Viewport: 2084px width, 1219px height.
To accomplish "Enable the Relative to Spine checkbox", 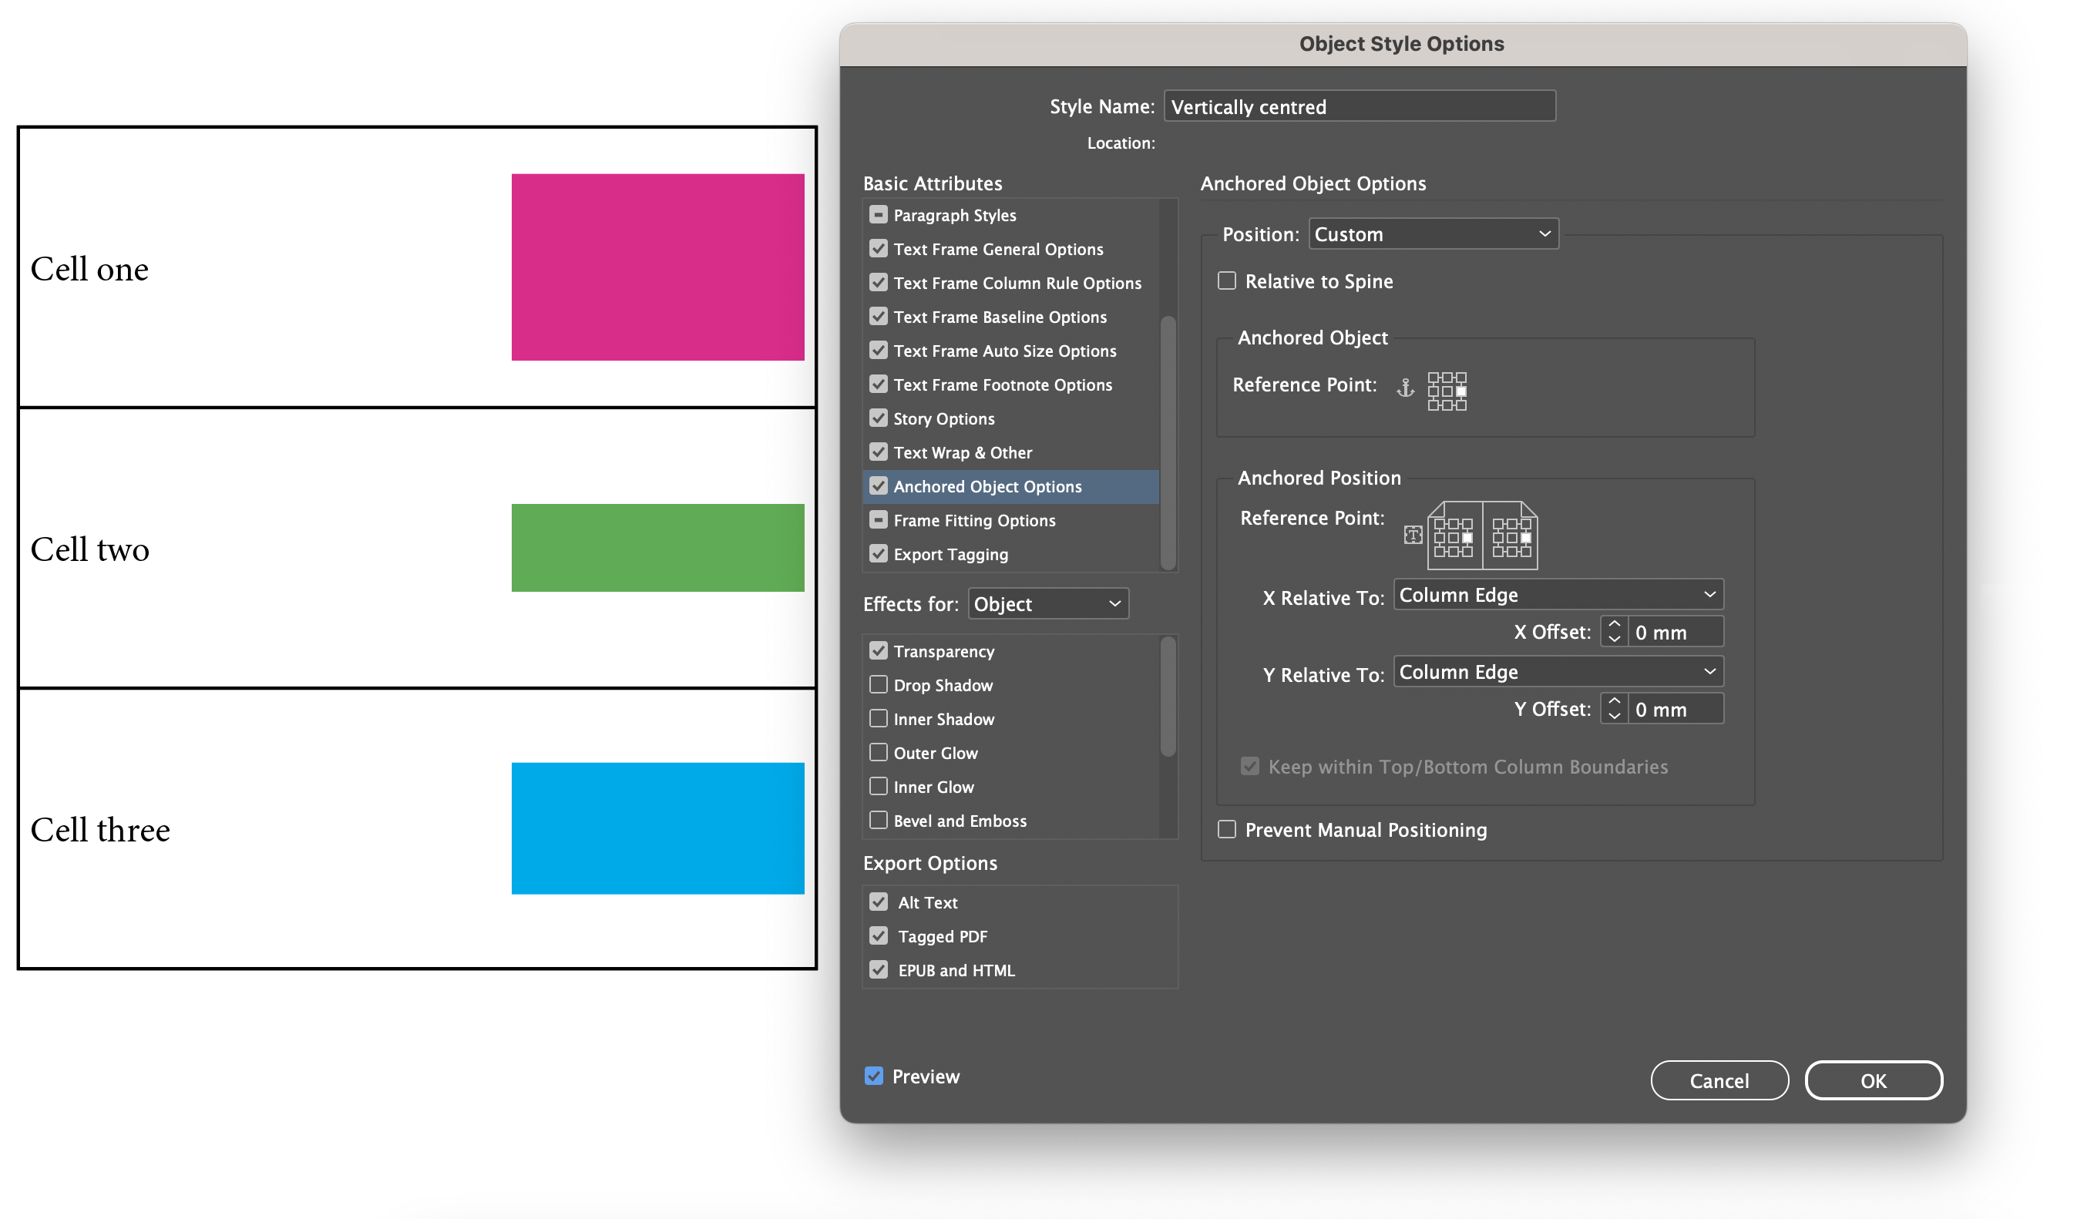I will (x=1227, y=280).
